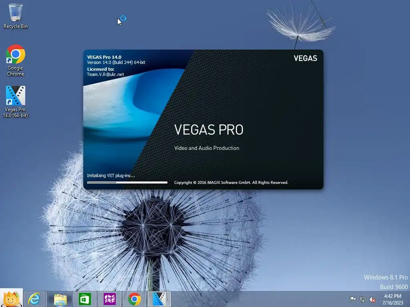The height and width of the screenshot is (307, 410).
Task: Select the Vegas Pro 14.0 desktop shortcut
Action: click(x=16, y=102)
